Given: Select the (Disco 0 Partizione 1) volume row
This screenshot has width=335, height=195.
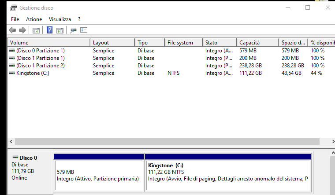Looking at the screenshot, I should tap(171, 51).
